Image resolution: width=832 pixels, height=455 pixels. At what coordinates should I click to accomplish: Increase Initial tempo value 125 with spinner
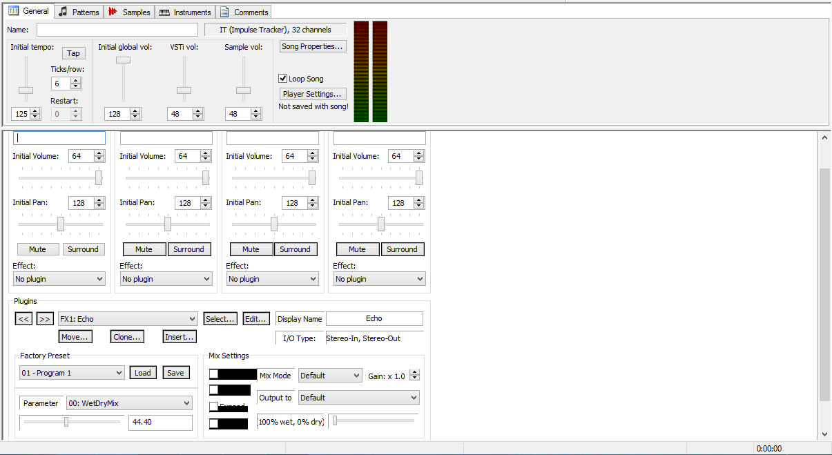point(37,111)
